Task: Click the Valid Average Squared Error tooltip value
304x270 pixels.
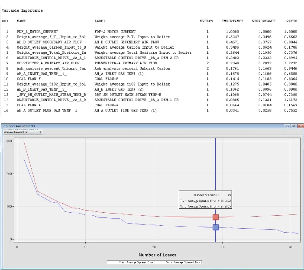Action: click(x=226, y=207)
